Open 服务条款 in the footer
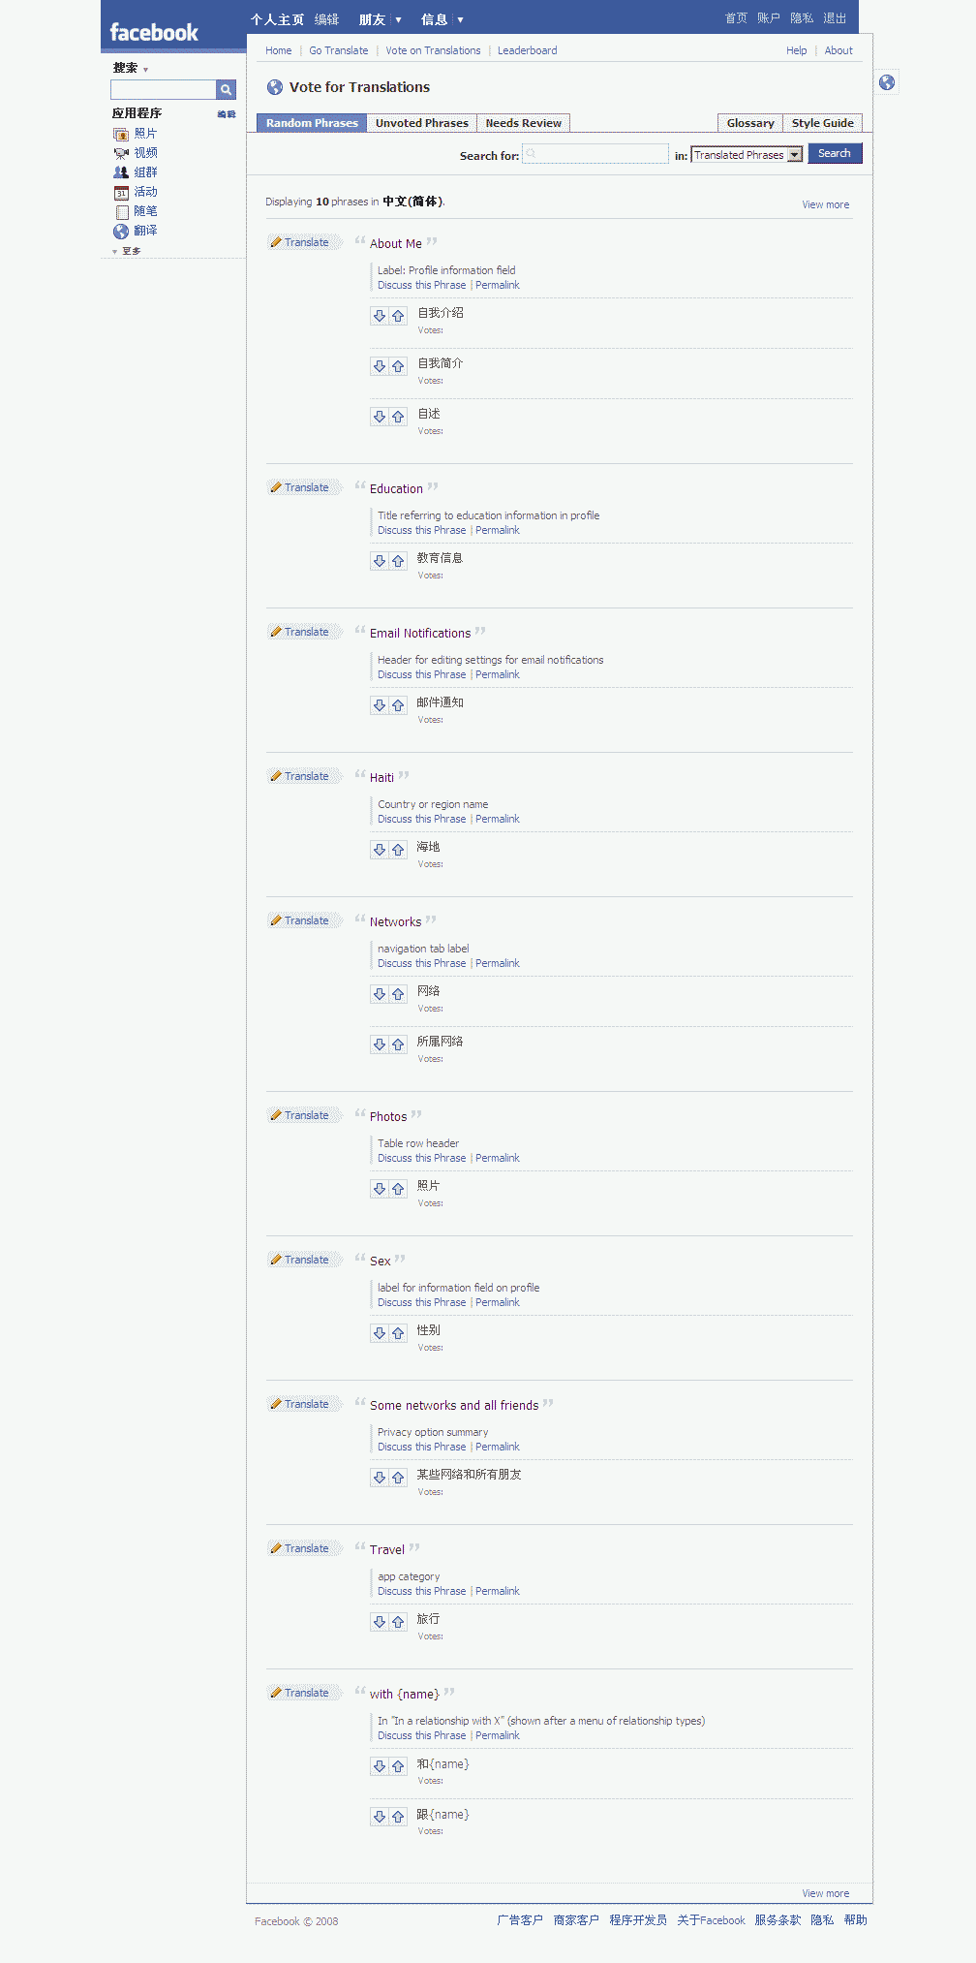 coord(778,1919)
